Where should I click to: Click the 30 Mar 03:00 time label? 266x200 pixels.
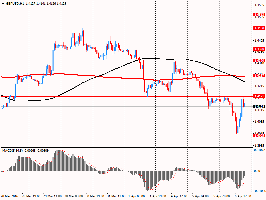(73, 196)
